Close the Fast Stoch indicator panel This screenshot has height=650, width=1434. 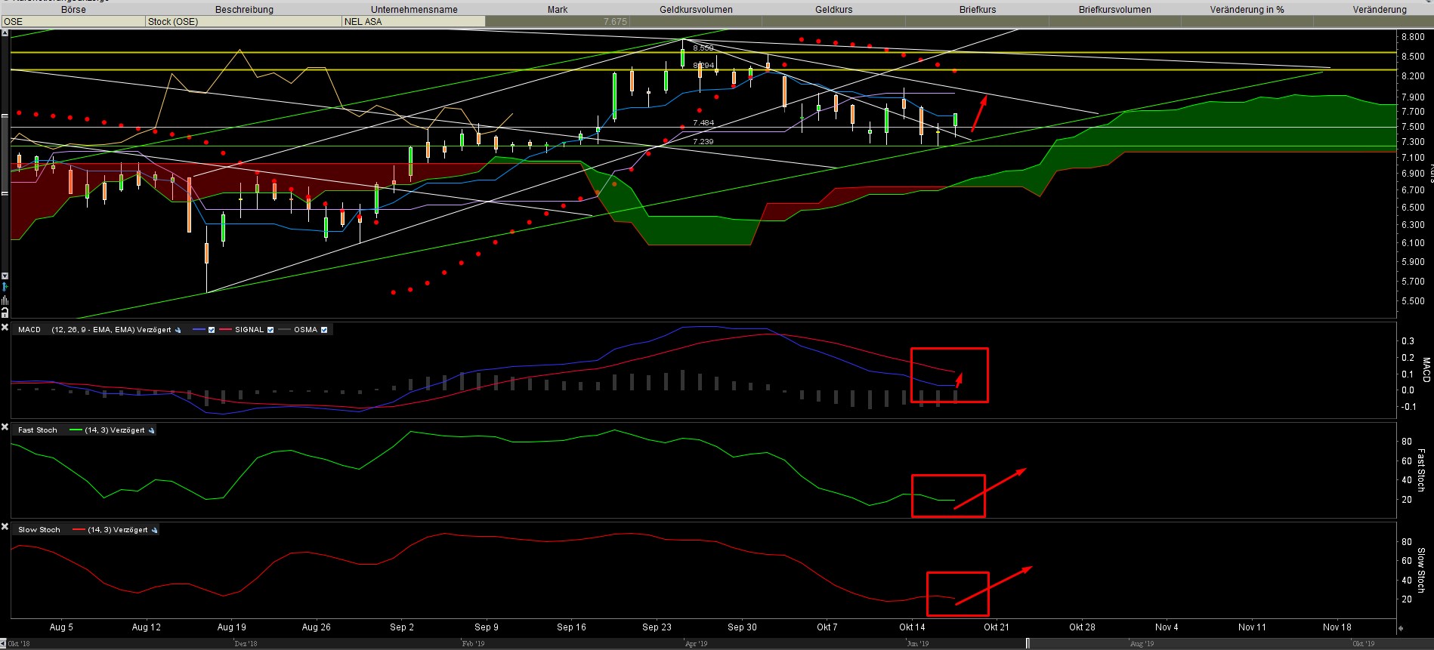coord(5,428)
